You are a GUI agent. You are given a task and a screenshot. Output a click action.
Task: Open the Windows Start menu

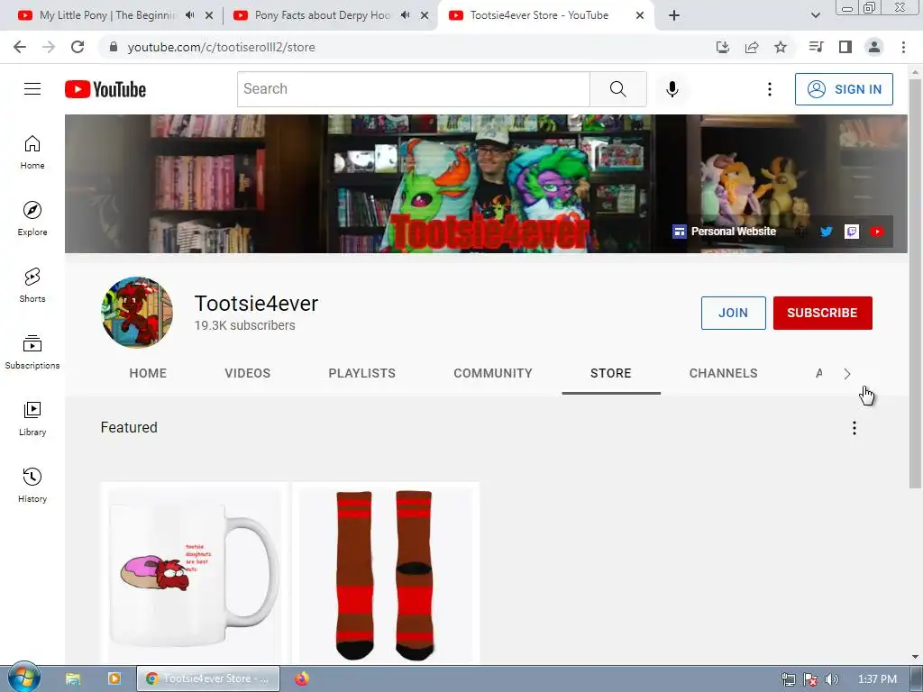(24, 678)
